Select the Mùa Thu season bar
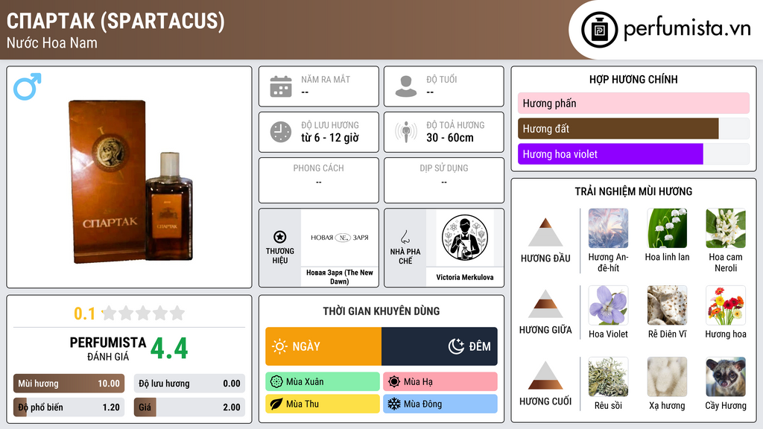This screenshot has height=429, width=763. tap(323, 404)
